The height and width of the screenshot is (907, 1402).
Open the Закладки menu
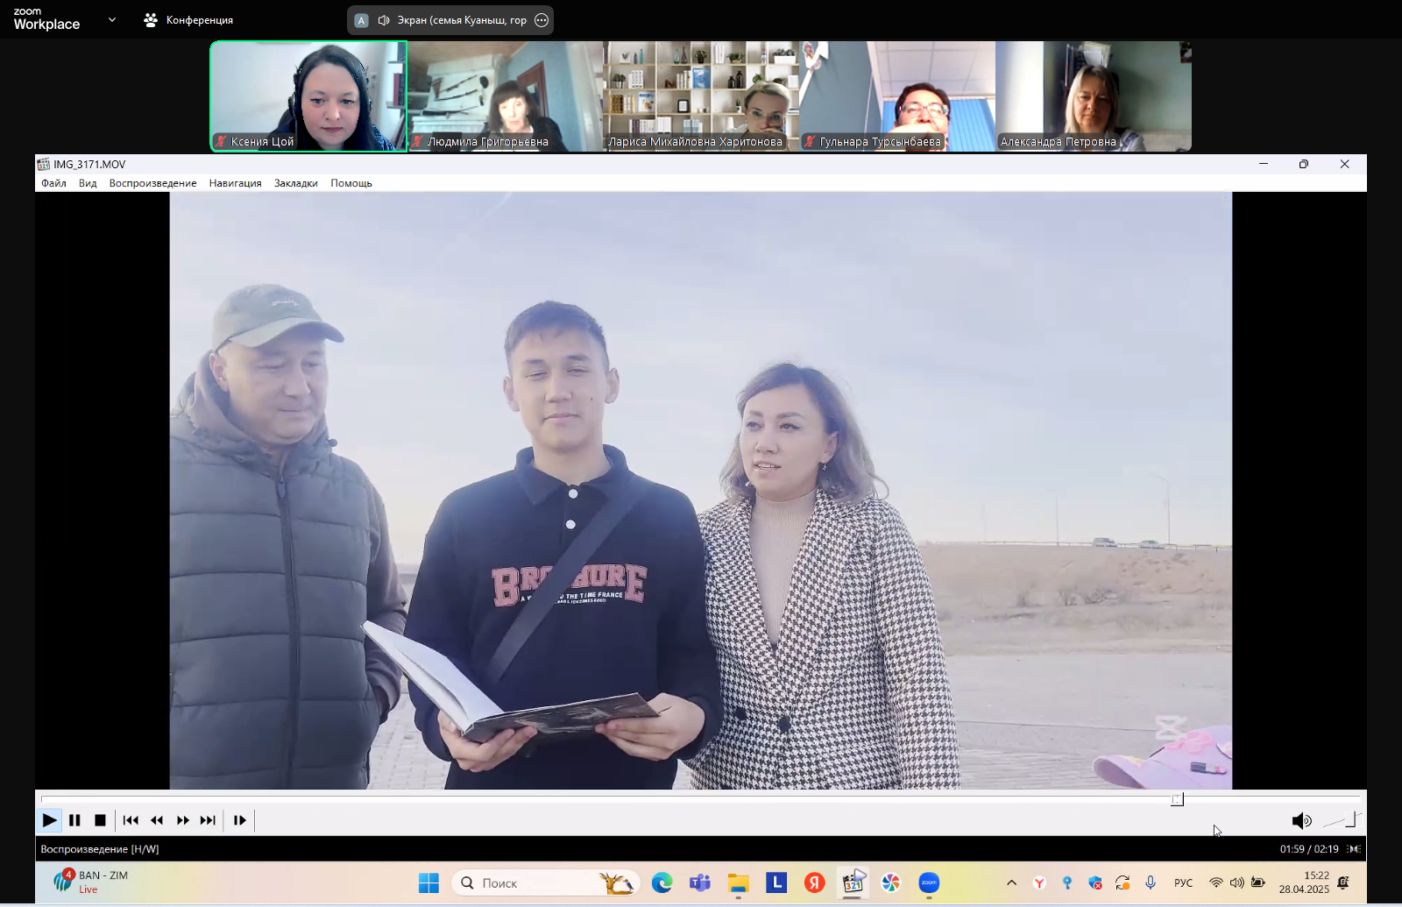[x=295, y=183]
